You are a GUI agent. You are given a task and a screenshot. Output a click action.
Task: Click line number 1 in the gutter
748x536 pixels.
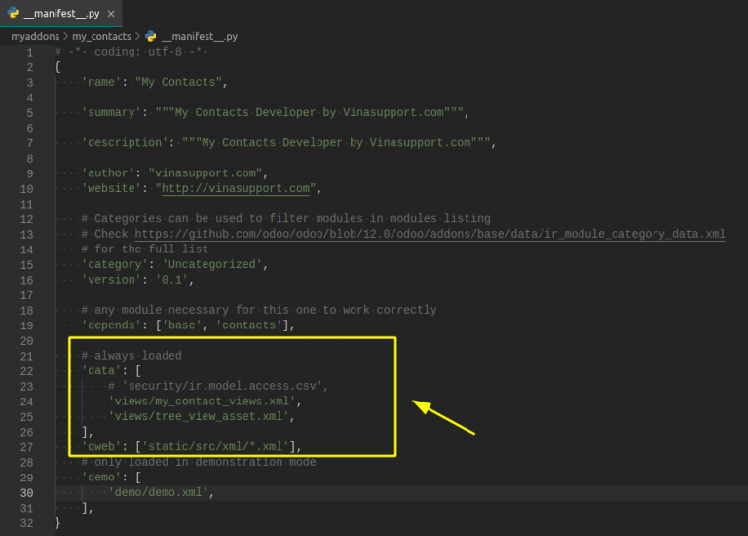pos(29,52)
